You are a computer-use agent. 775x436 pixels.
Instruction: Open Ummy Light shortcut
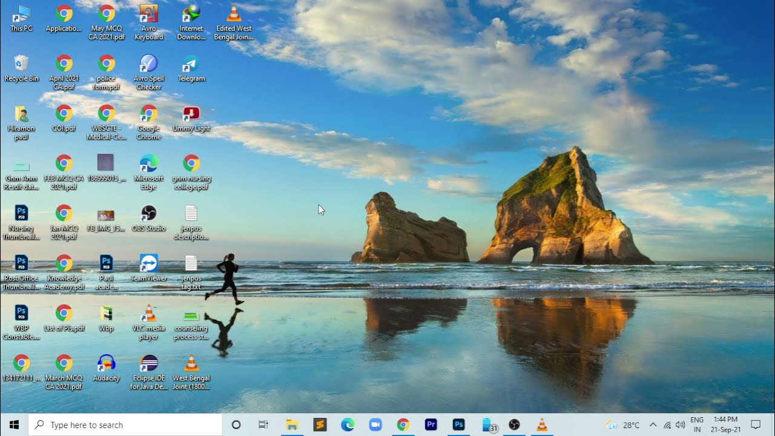coord(191,118)
